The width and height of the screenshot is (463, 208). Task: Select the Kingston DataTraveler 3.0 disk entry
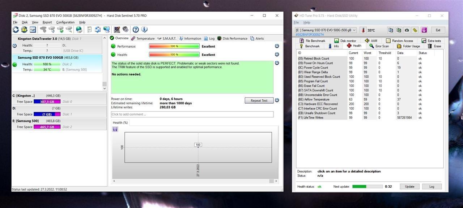[x=57, y=44]
